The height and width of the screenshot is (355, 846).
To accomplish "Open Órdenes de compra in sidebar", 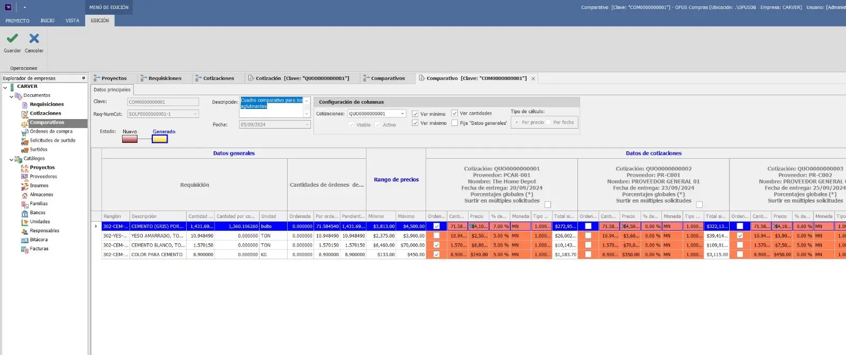I will click(x=51, y=132).
